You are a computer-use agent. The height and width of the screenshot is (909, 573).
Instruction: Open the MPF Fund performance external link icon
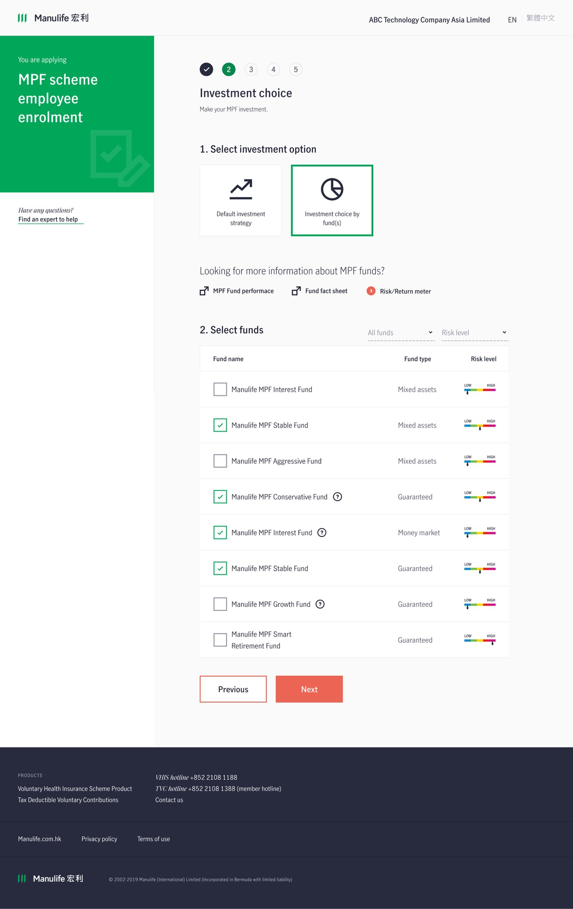[204, 291]
